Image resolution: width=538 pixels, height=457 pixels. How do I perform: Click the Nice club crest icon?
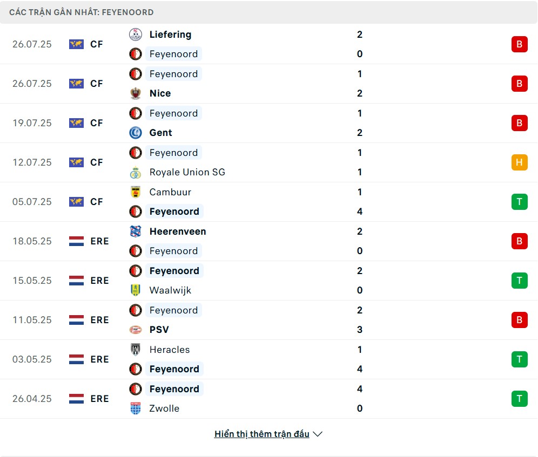pos(136,93)
